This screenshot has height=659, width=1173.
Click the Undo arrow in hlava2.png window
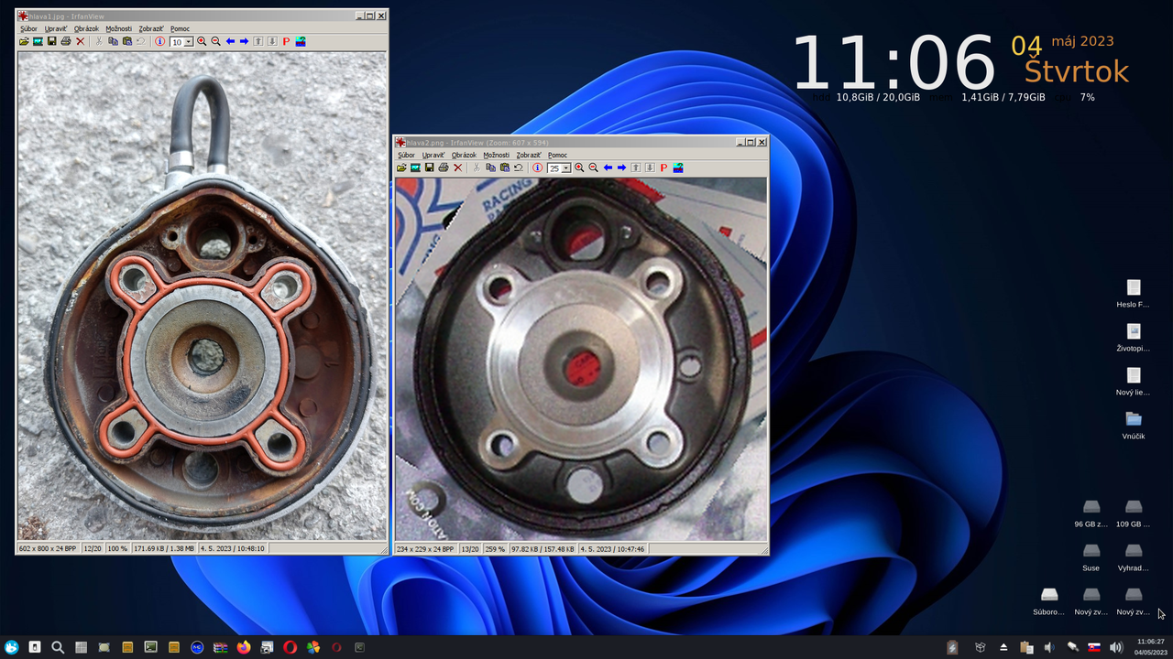(x=518, y=167)
